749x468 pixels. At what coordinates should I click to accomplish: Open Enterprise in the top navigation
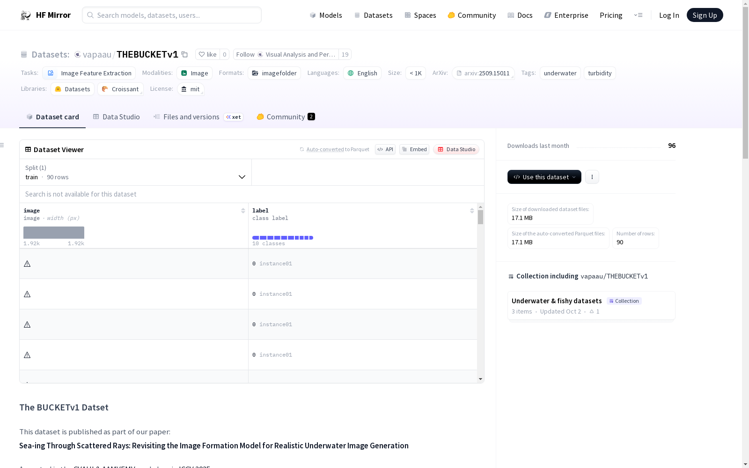click(x=566, y=15)
